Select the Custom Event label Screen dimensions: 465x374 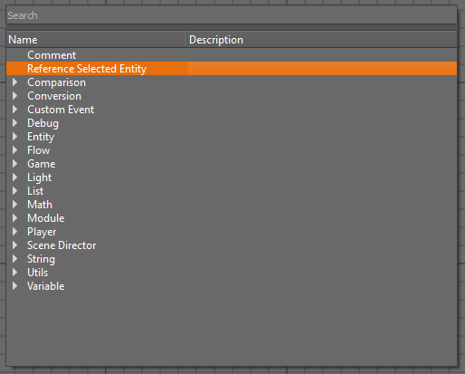61,110
